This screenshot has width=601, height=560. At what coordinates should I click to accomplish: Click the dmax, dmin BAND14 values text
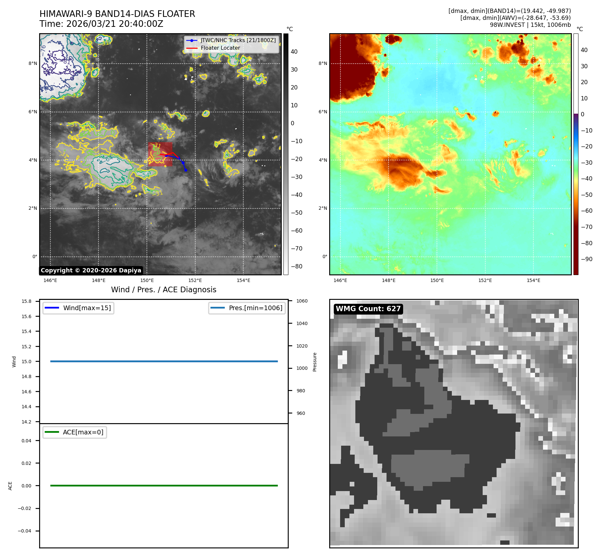point(509,11)
